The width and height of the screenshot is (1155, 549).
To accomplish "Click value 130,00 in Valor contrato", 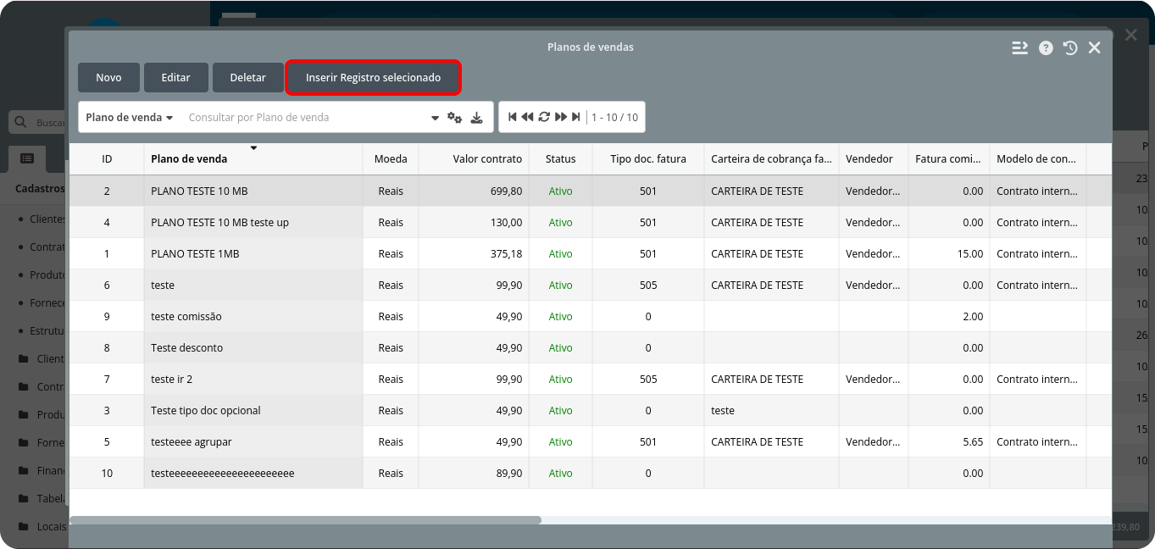I will pos(506,223).
